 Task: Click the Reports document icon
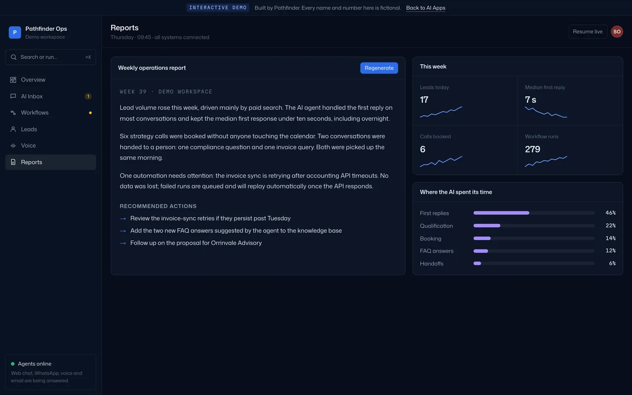[13, 162]
